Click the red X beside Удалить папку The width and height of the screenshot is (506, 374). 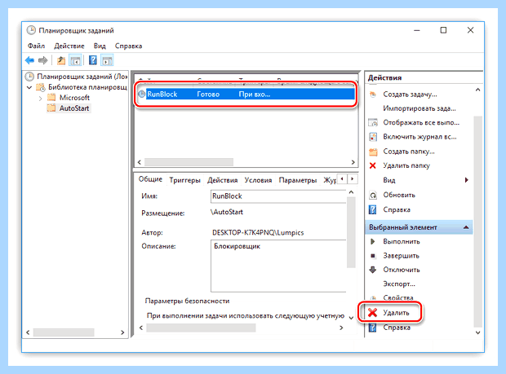point(373,165)
